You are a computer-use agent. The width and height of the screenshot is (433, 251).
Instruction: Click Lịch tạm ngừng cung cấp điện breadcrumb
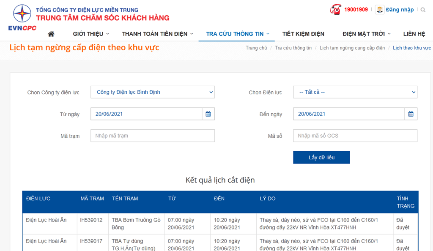click(352, 48)
